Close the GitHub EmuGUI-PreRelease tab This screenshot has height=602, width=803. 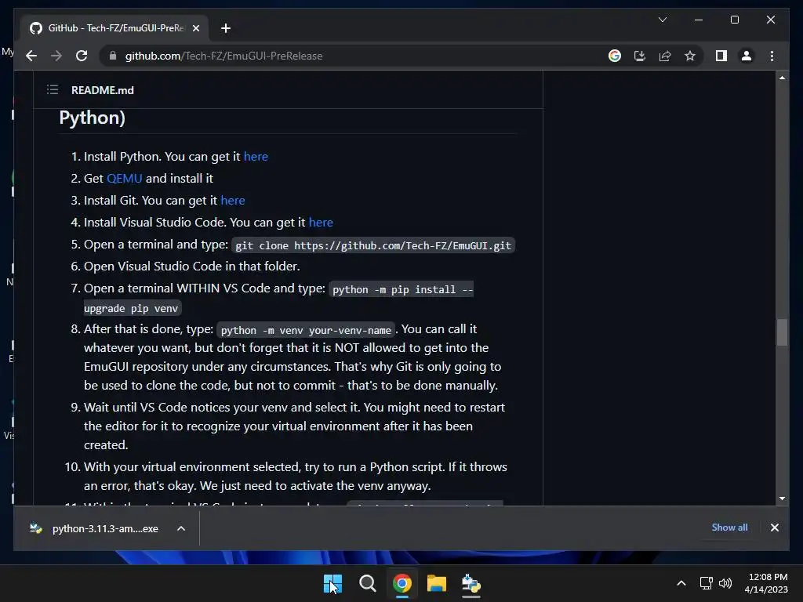tap(195, 28)
